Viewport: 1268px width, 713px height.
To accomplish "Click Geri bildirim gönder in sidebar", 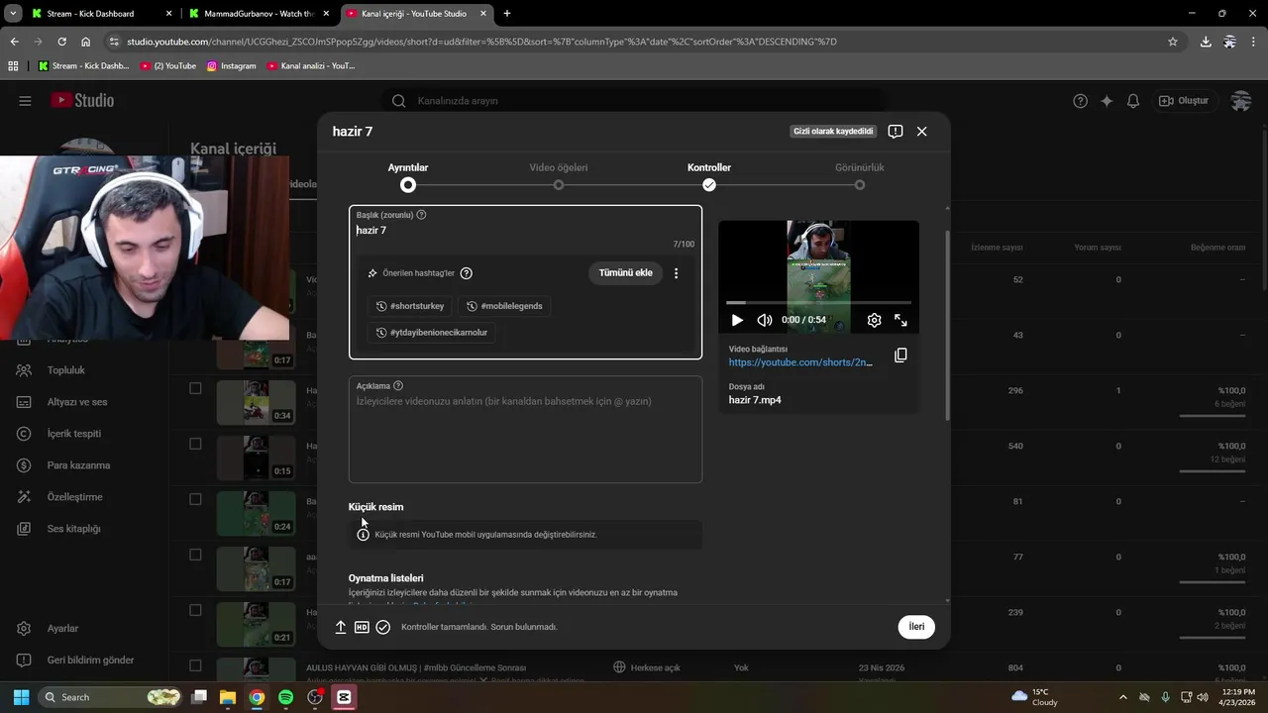I will point(90,661).
